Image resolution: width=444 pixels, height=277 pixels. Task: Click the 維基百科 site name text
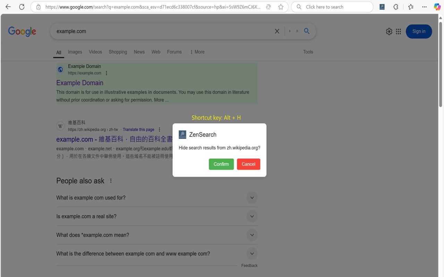tap(77, 123)
